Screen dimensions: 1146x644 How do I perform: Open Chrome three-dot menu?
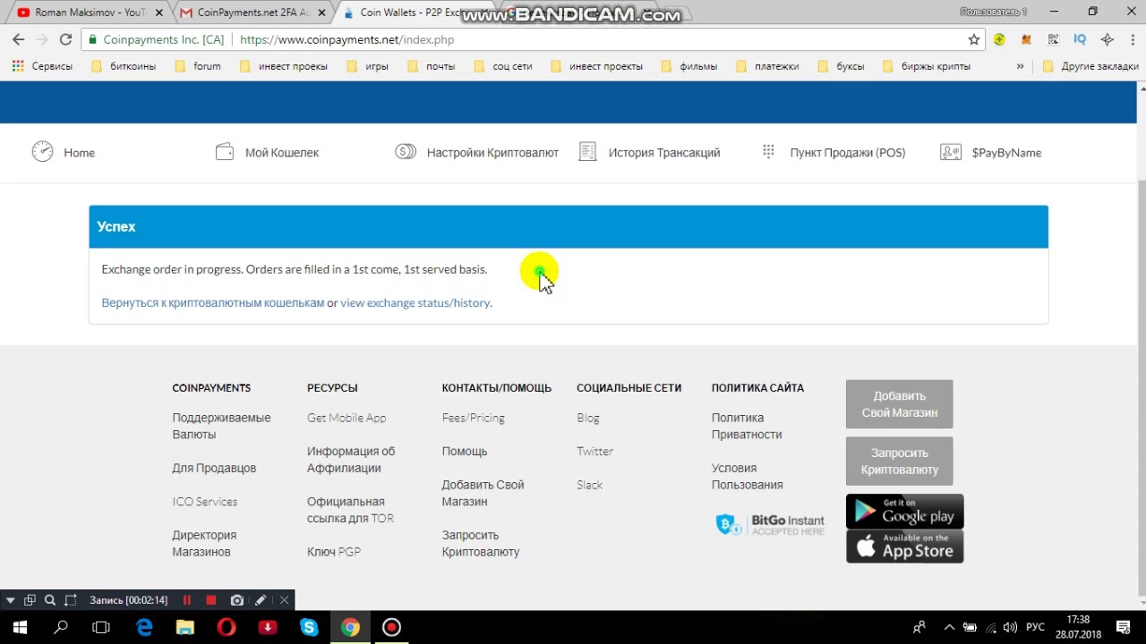tap(1132, 39)
